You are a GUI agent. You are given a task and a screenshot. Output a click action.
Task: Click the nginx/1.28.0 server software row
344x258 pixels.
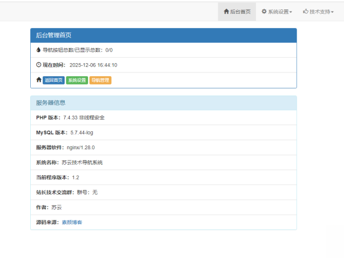(163, 148)
